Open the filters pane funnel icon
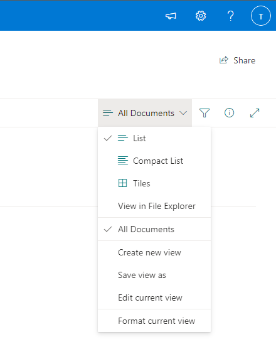The width and height of the screenshot is (276, 359). [204, 113]
